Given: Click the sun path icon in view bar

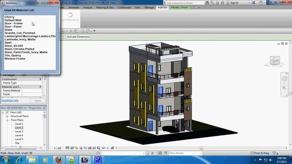Looking at the screenshot, I should 76,148.
